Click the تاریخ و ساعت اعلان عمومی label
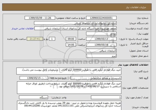Viewport: 156px width, 110px height. pyautogui.click(x=70, y=18)
